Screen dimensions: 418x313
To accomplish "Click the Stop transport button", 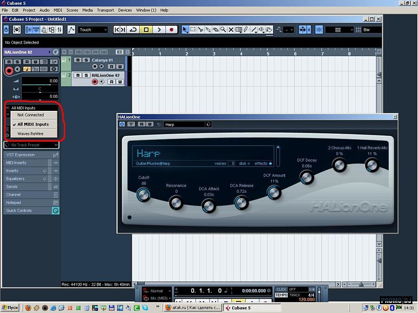I will tap(146, 30).
